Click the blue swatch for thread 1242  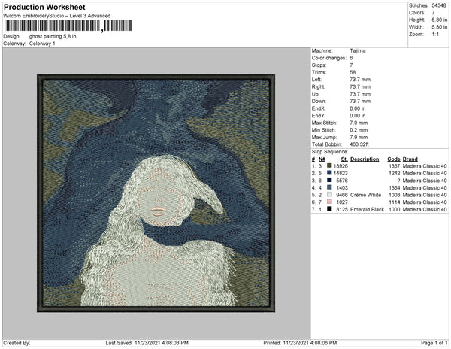click(x=329, y=173)
